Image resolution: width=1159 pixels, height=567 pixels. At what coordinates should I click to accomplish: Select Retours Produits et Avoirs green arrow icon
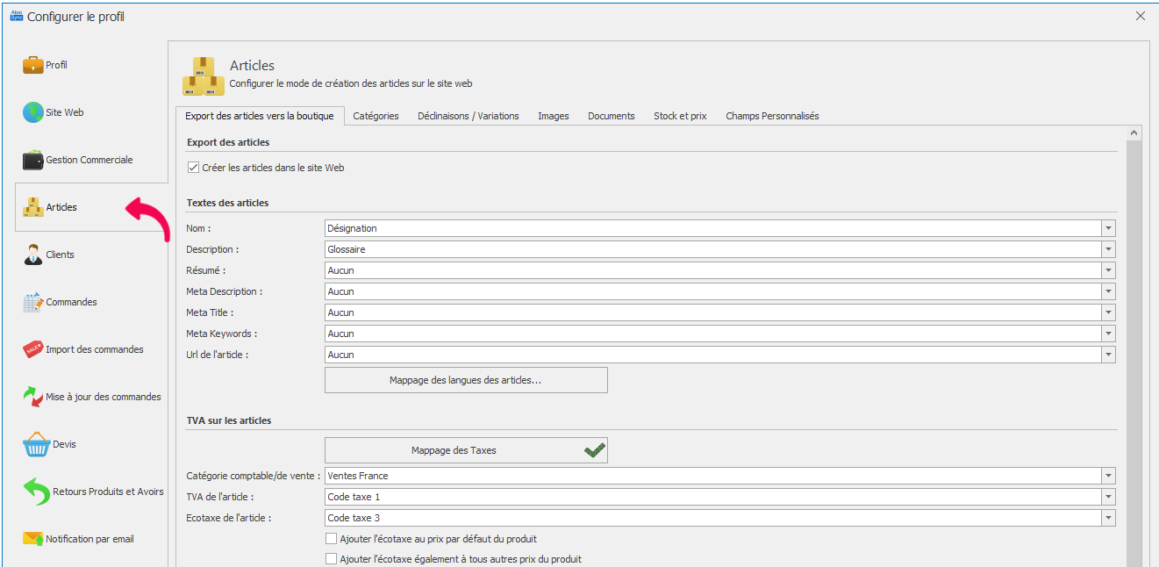point(36,492)
